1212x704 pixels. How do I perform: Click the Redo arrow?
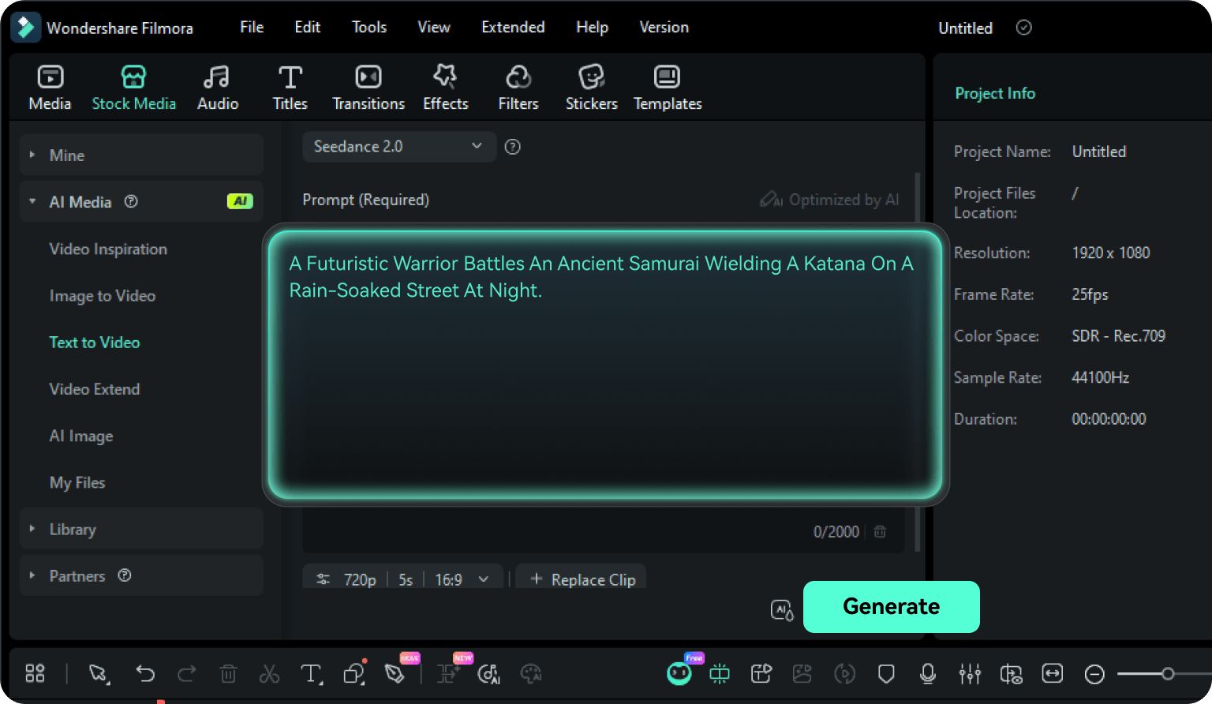click(187, 673)
